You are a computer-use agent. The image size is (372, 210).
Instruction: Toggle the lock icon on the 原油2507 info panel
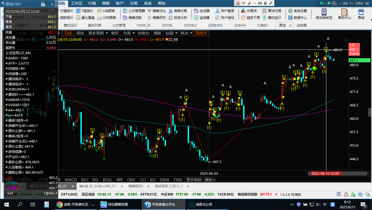point(43,4)
